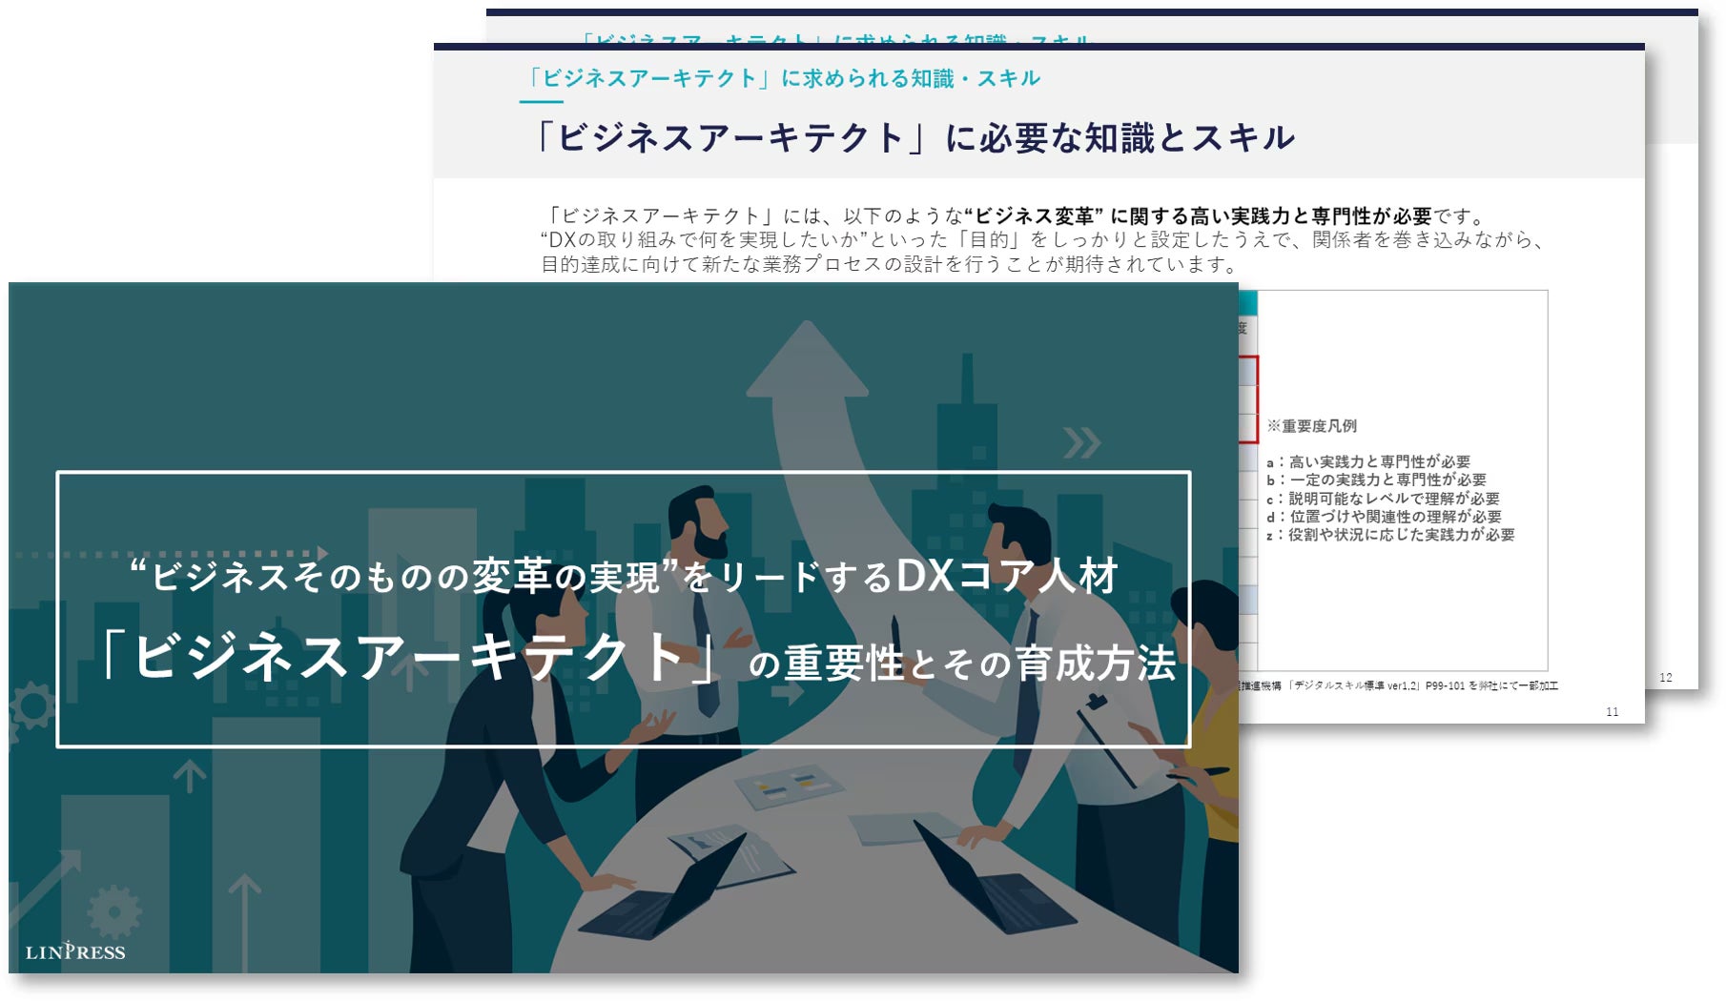Click the line starting “DXの取り組みで何を実現したいか”
The width and height of the screenshot is (1726, 1001).
coord(1042,240)
